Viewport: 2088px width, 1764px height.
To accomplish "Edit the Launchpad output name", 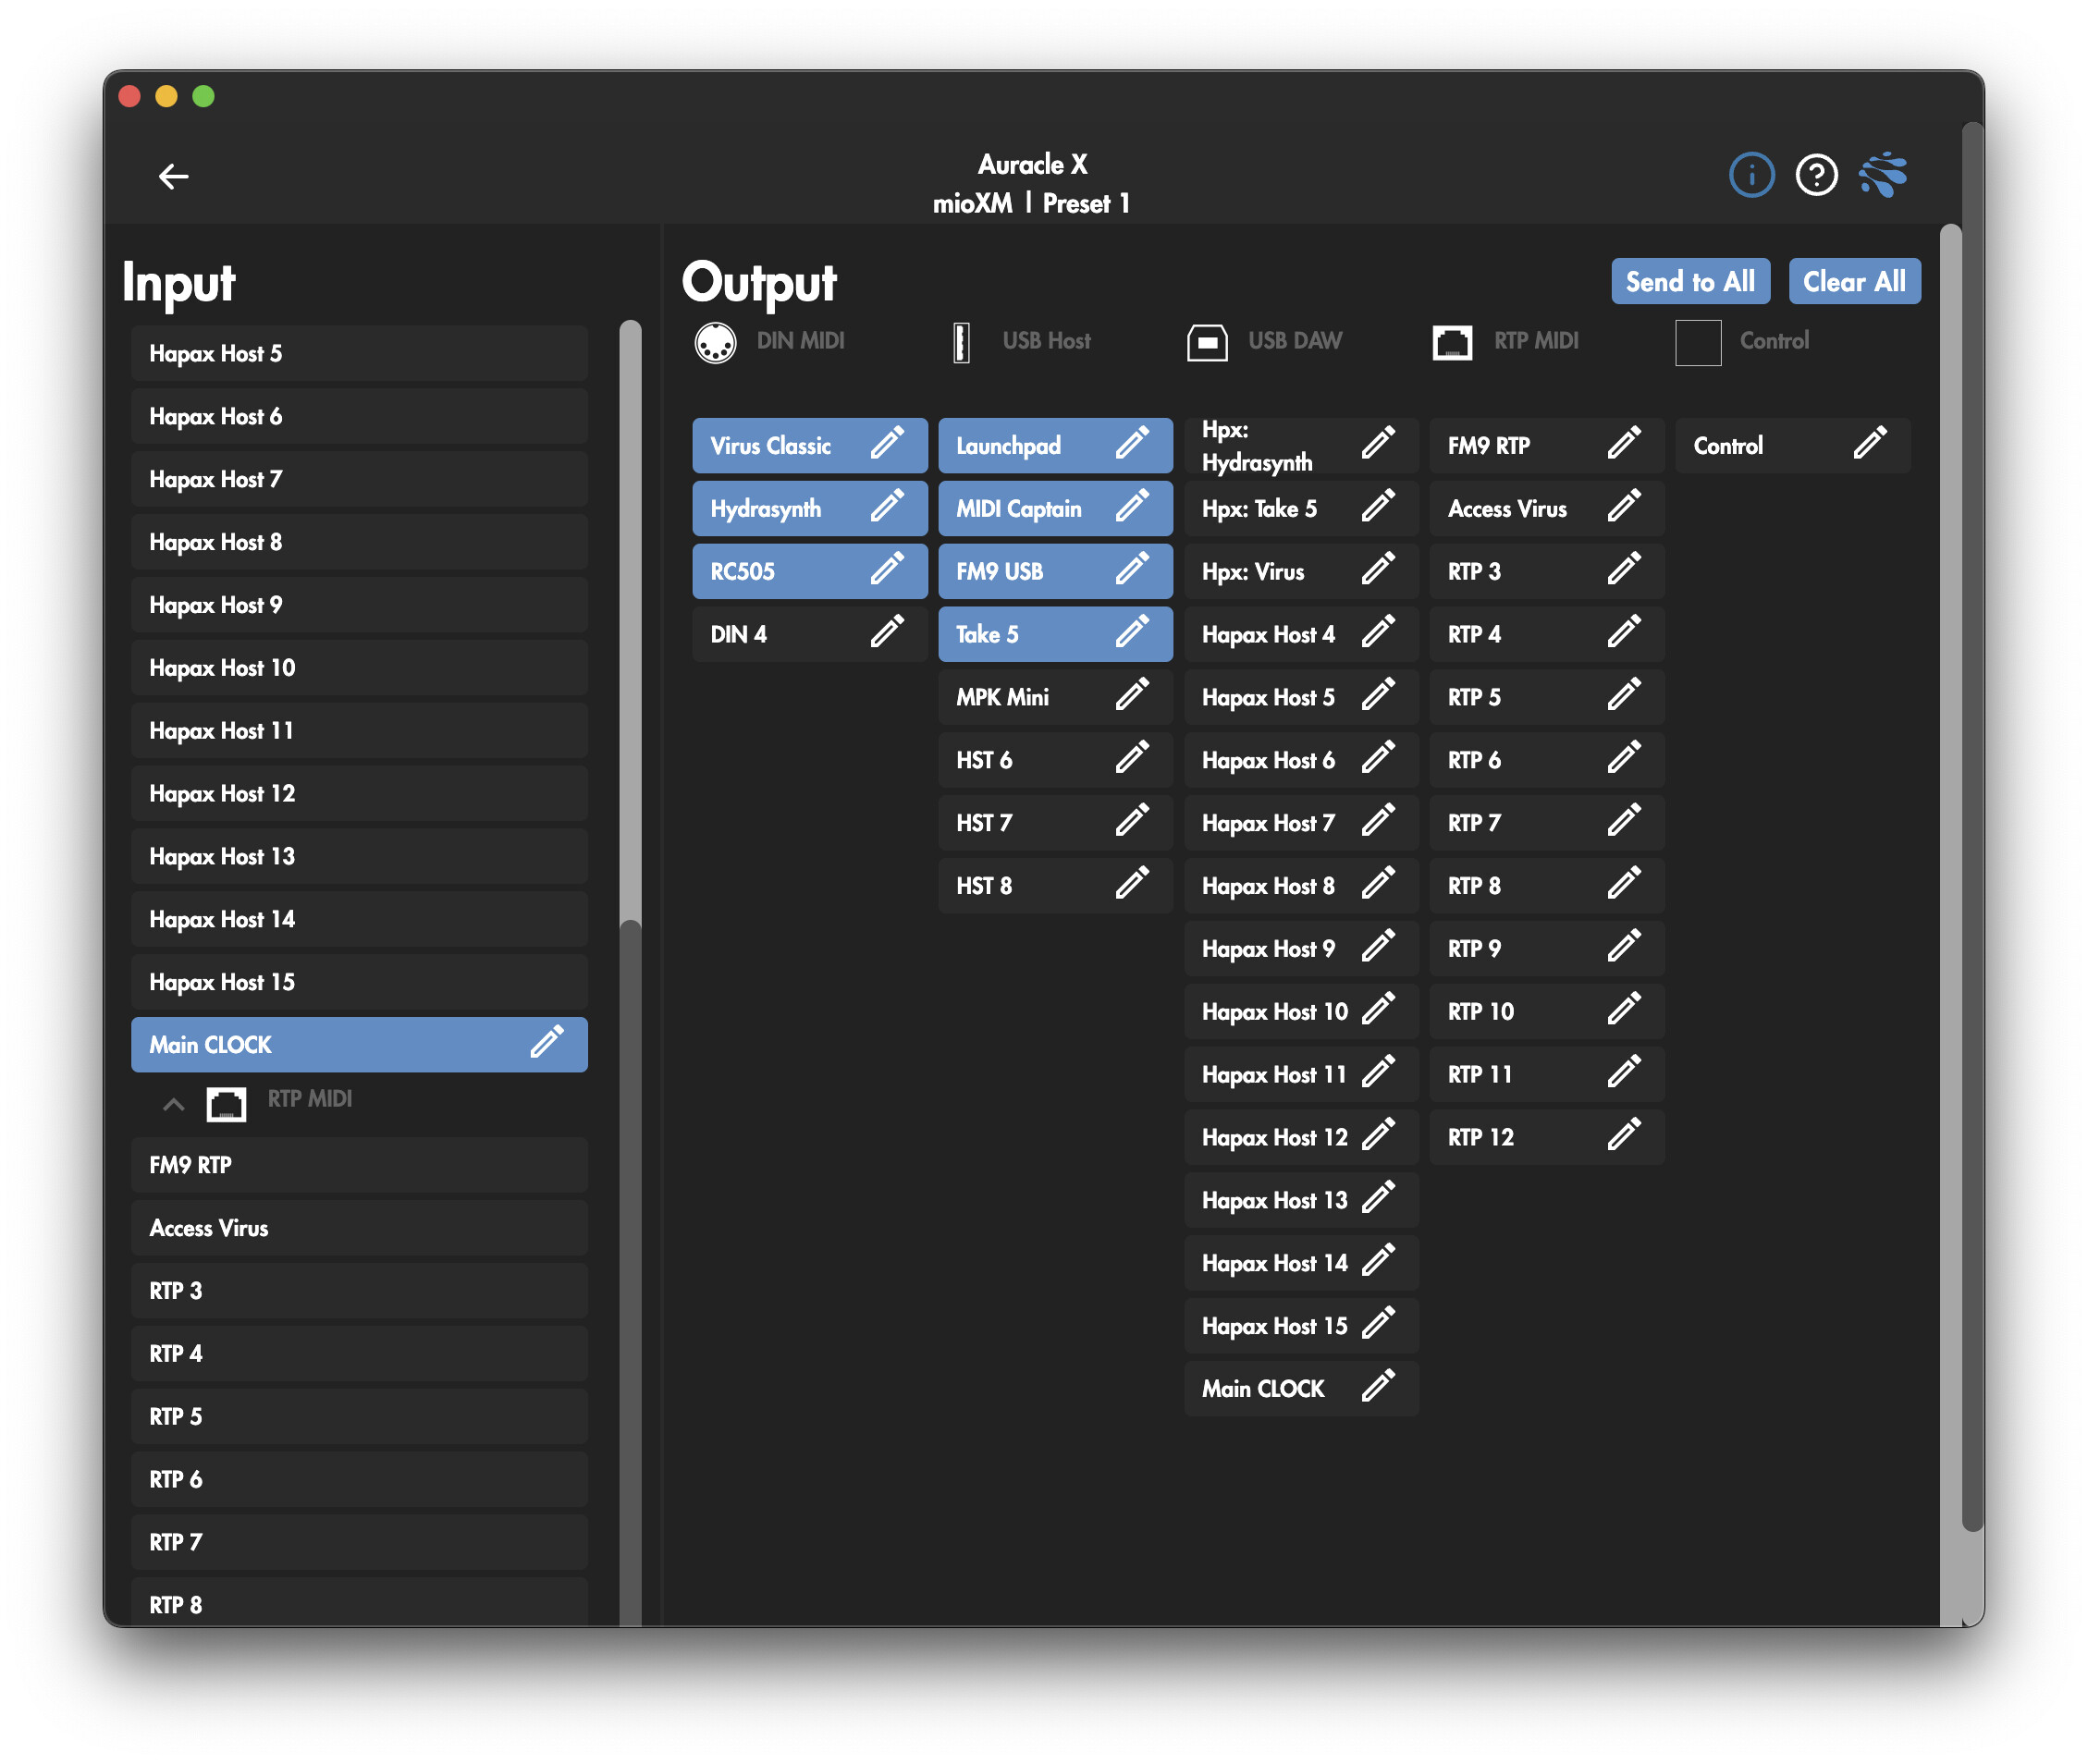I will pyautogui.click(x=1131, y=444).
